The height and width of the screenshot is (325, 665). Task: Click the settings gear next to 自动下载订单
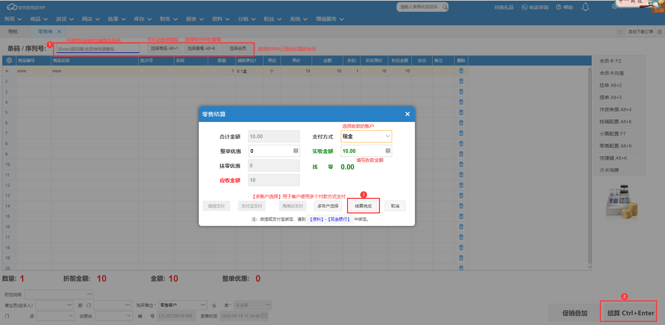click(x=659, y=32)
